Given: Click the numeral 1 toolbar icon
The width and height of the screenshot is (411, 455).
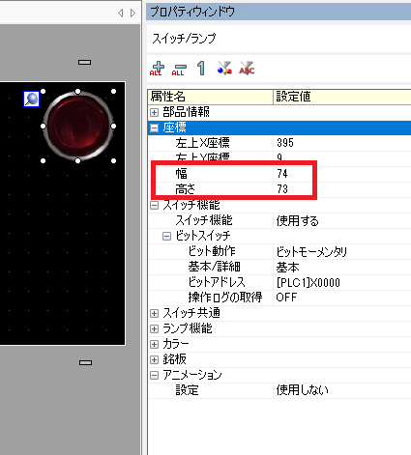Looking at the screenshot, I should (x=201, y=69).
